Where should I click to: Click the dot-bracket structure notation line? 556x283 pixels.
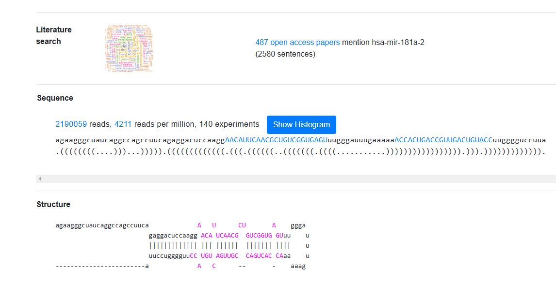pyautogui.click(x=301, y=151)
